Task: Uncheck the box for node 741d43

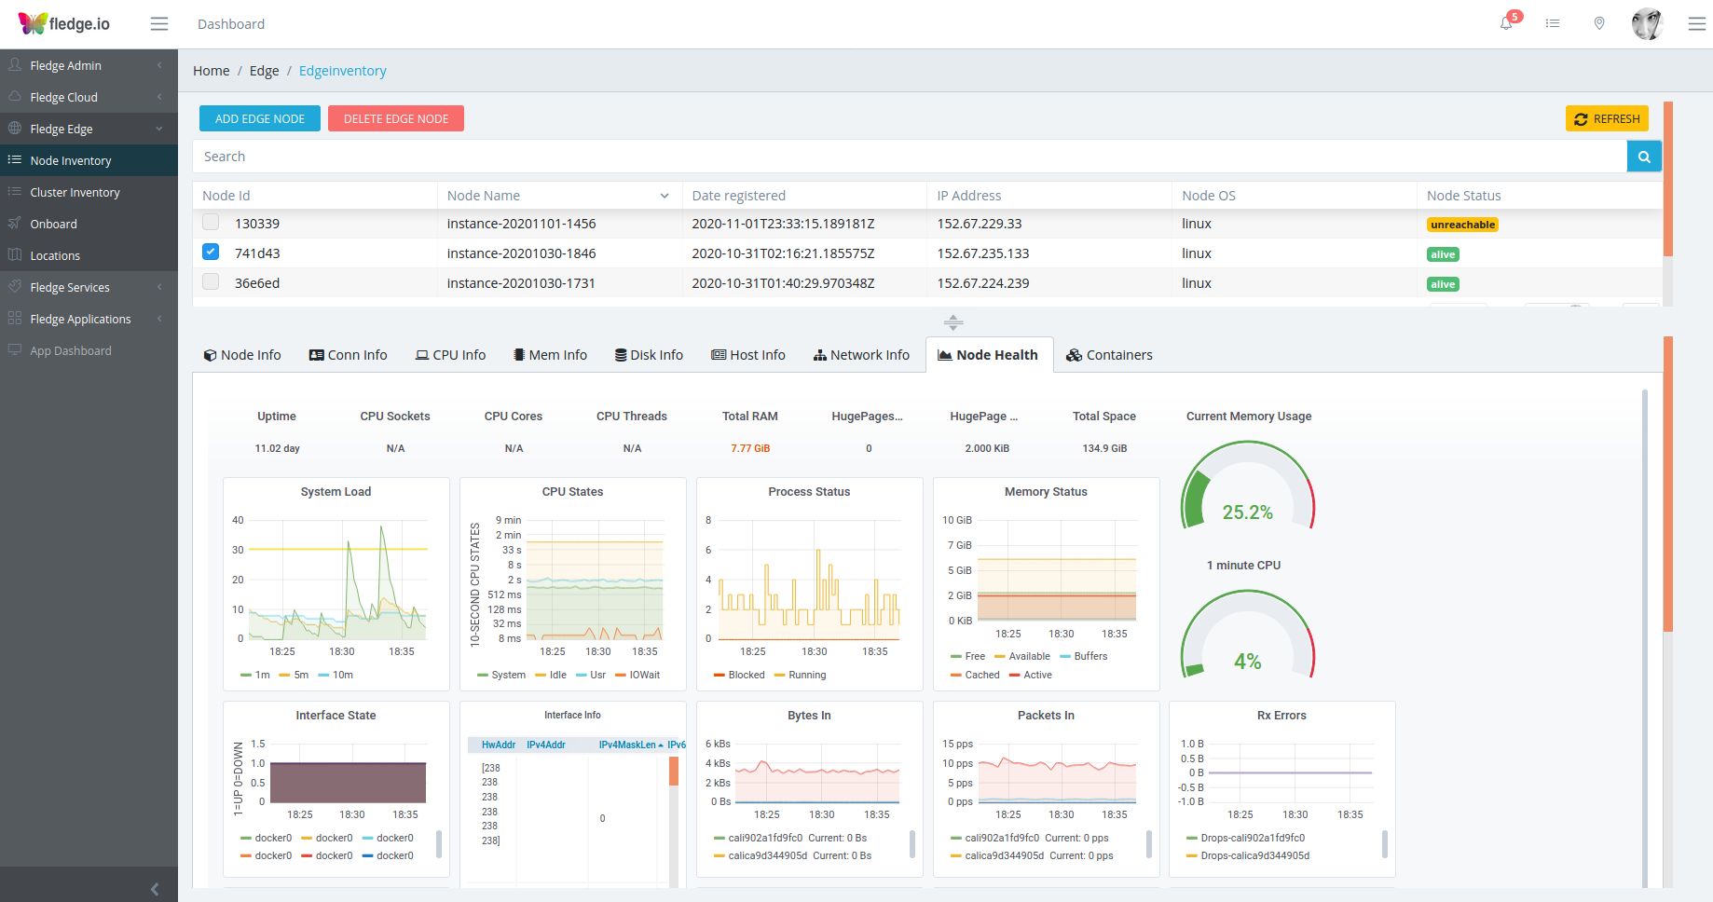Action: point(211,253)
